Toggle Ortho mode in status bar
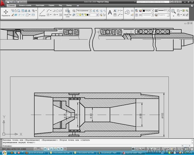Screen dimensions: 194x155 (x=42, y=149)
